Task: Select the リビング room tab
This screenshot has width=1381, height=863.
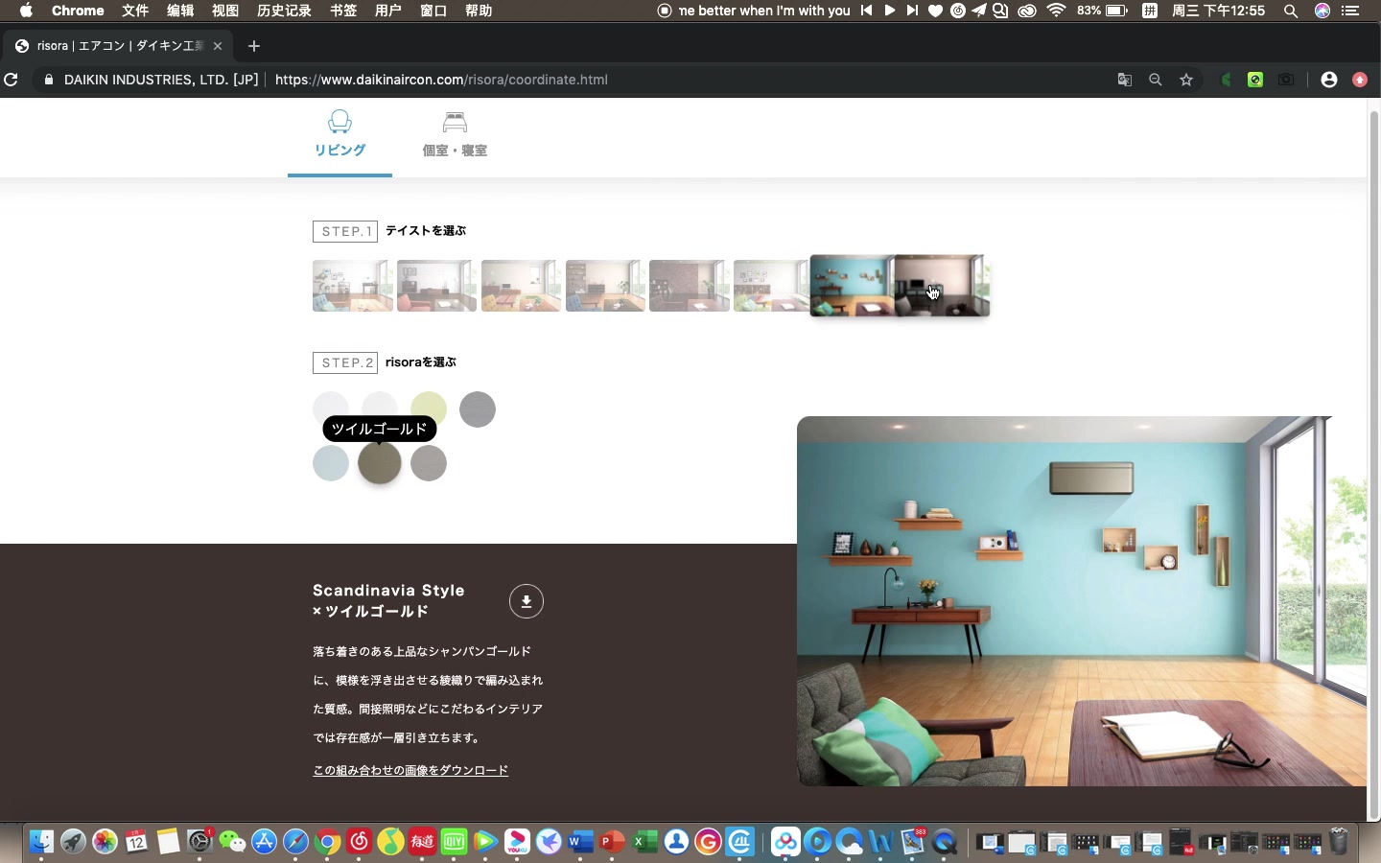Action: point(339,135)
